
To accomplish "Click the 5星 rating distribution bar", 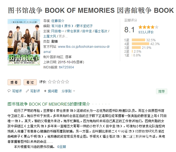I will point(138,40).
